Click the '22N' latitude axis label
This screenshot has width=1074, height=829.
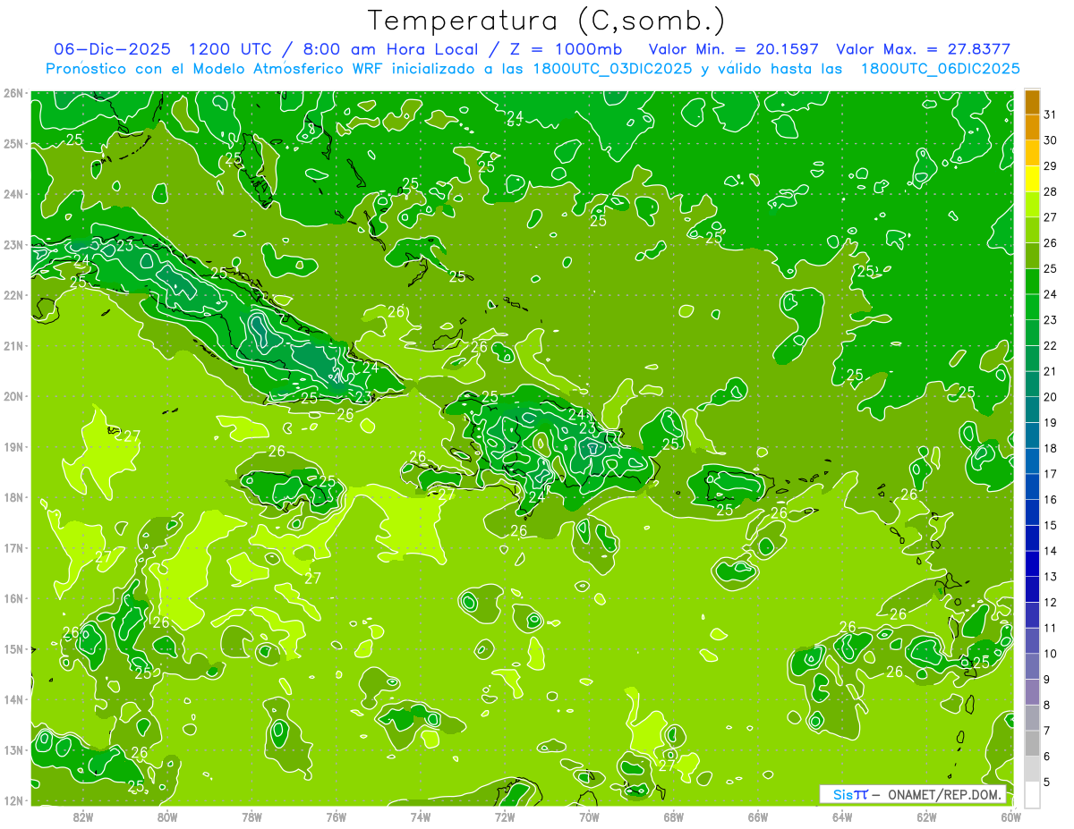click(x=13, y=295)
